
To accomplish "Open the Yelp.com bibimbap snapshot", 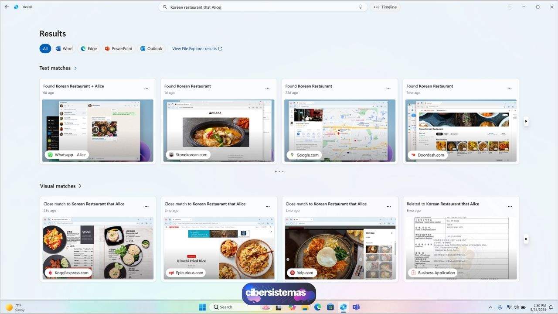I will click(340, 248).
